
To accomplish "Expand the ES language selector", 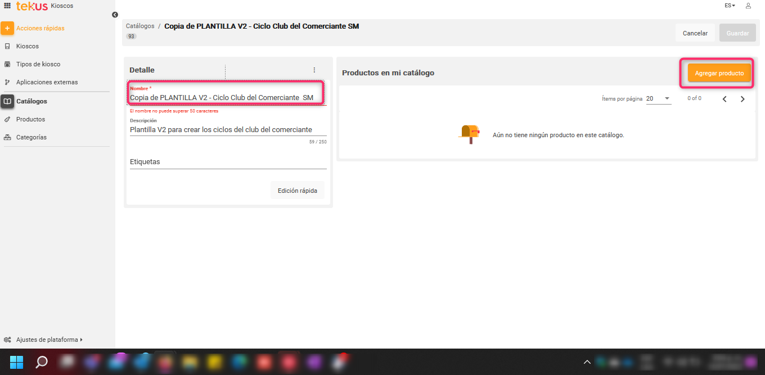I will tap(730, 6).
